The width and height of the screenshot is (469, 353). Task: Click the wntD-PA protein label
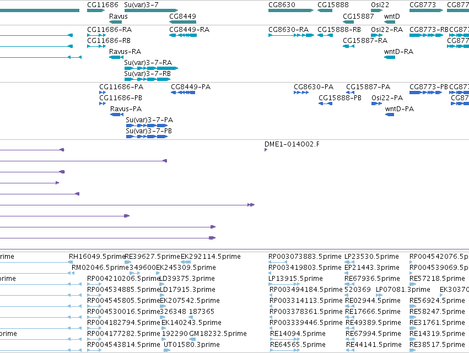point(400,109)
